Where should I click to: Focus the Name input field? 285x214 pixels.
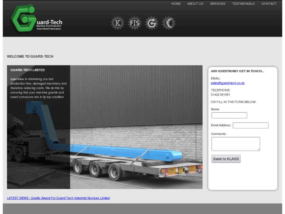coord(229,115)
